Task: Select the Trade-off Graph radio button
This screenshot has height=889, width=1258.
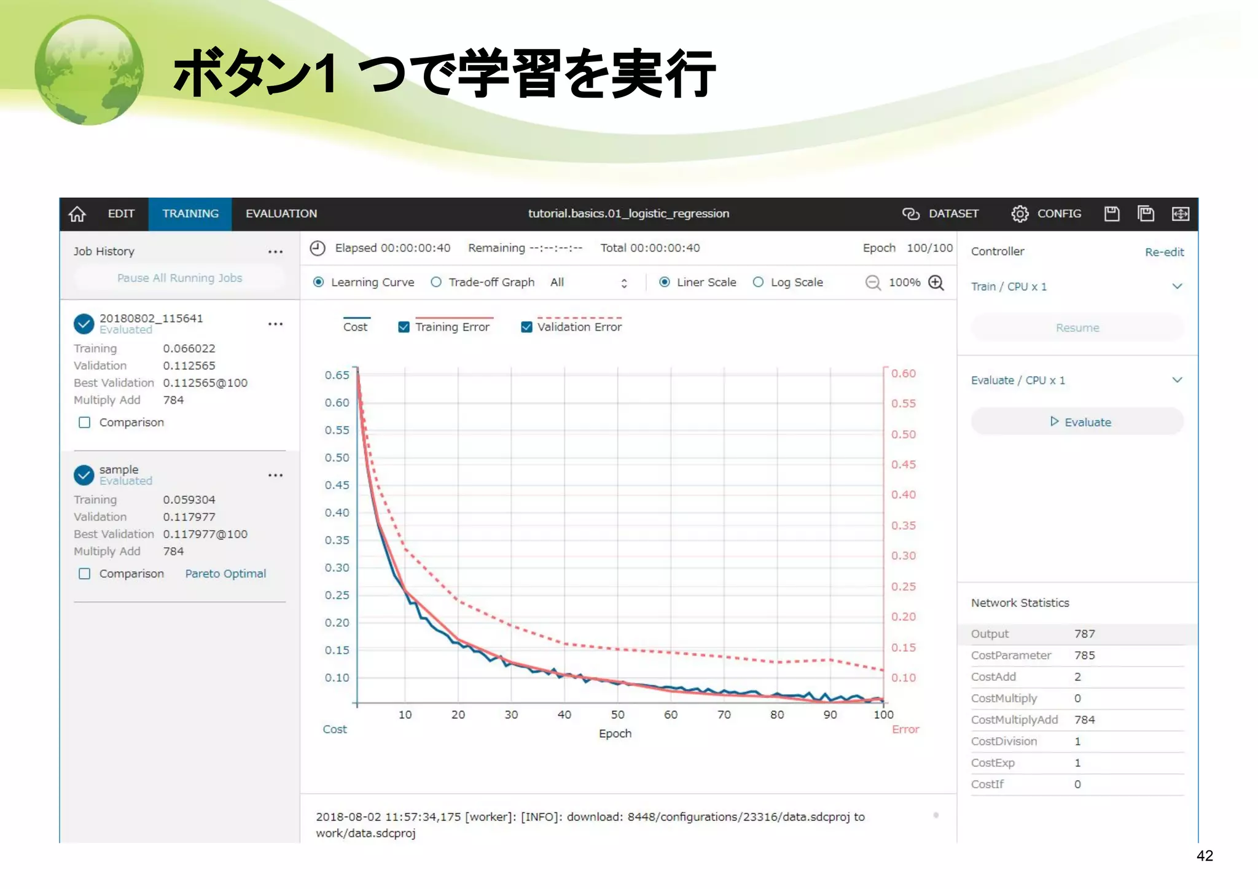Action: (436, 283)
